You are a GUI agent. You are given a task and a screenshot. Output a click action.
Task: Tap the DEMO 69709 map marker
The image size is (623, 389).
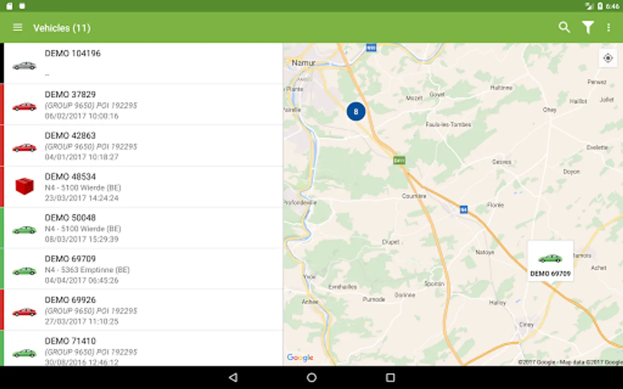click(x=550, y=261)
